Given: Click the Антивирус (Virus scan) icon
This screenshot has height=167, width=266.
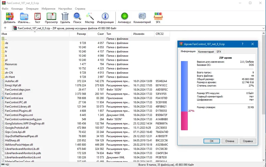Looking at the screenshot, I should (124, 18).
